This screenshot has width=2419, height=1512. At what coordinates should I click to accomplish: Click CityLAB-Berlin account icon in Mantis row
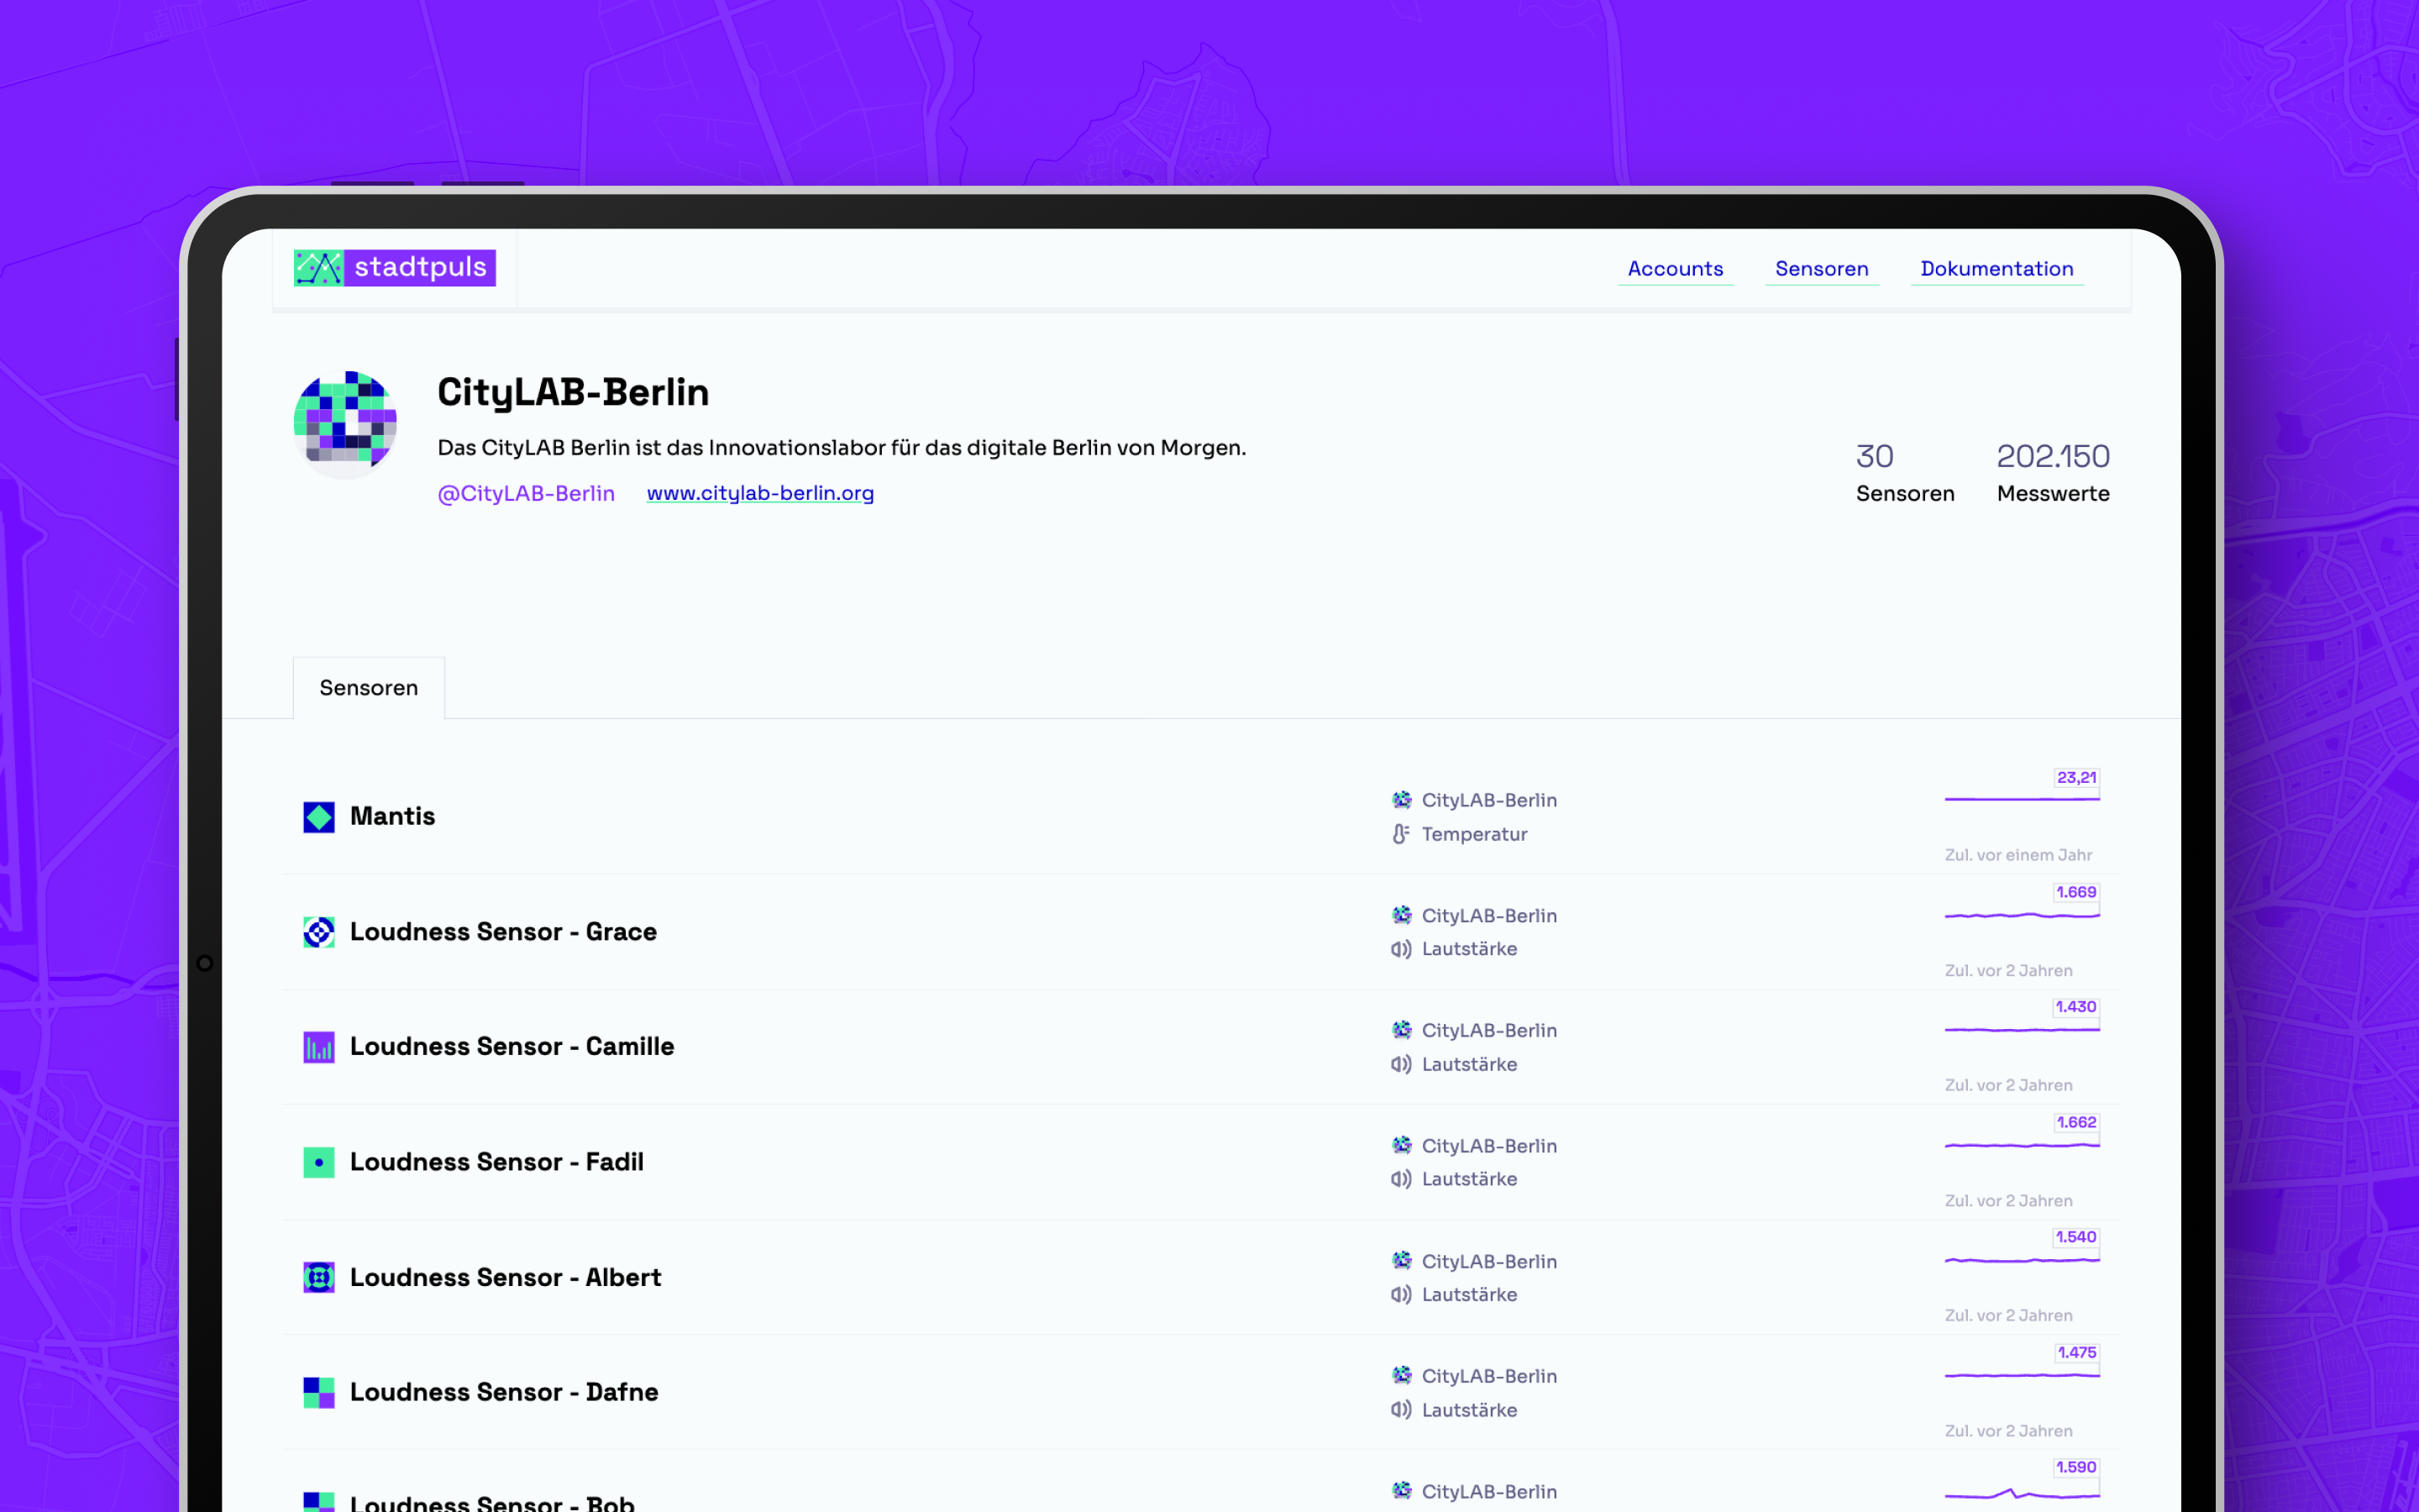1401,800
